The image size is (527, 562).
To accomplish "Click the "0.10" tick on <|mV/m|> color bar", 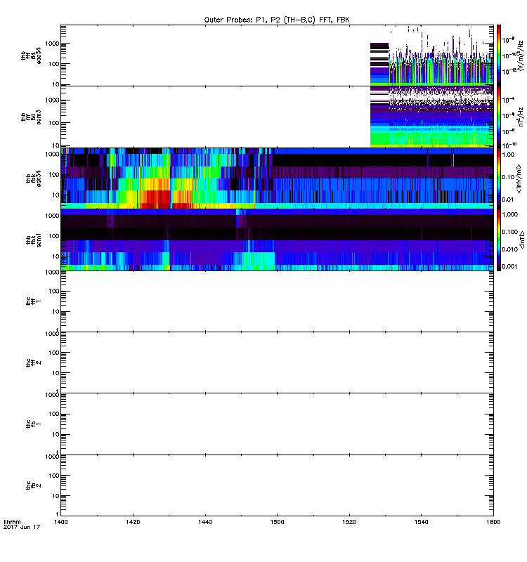I will click(x=508, y=177).
